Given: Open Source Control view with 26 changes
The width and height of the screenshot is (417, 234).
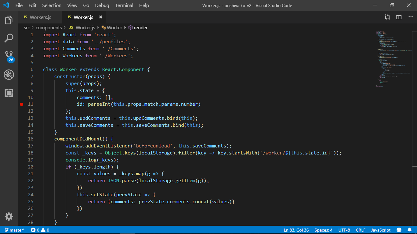Looking at the screenshot, I should pos(9,56).
